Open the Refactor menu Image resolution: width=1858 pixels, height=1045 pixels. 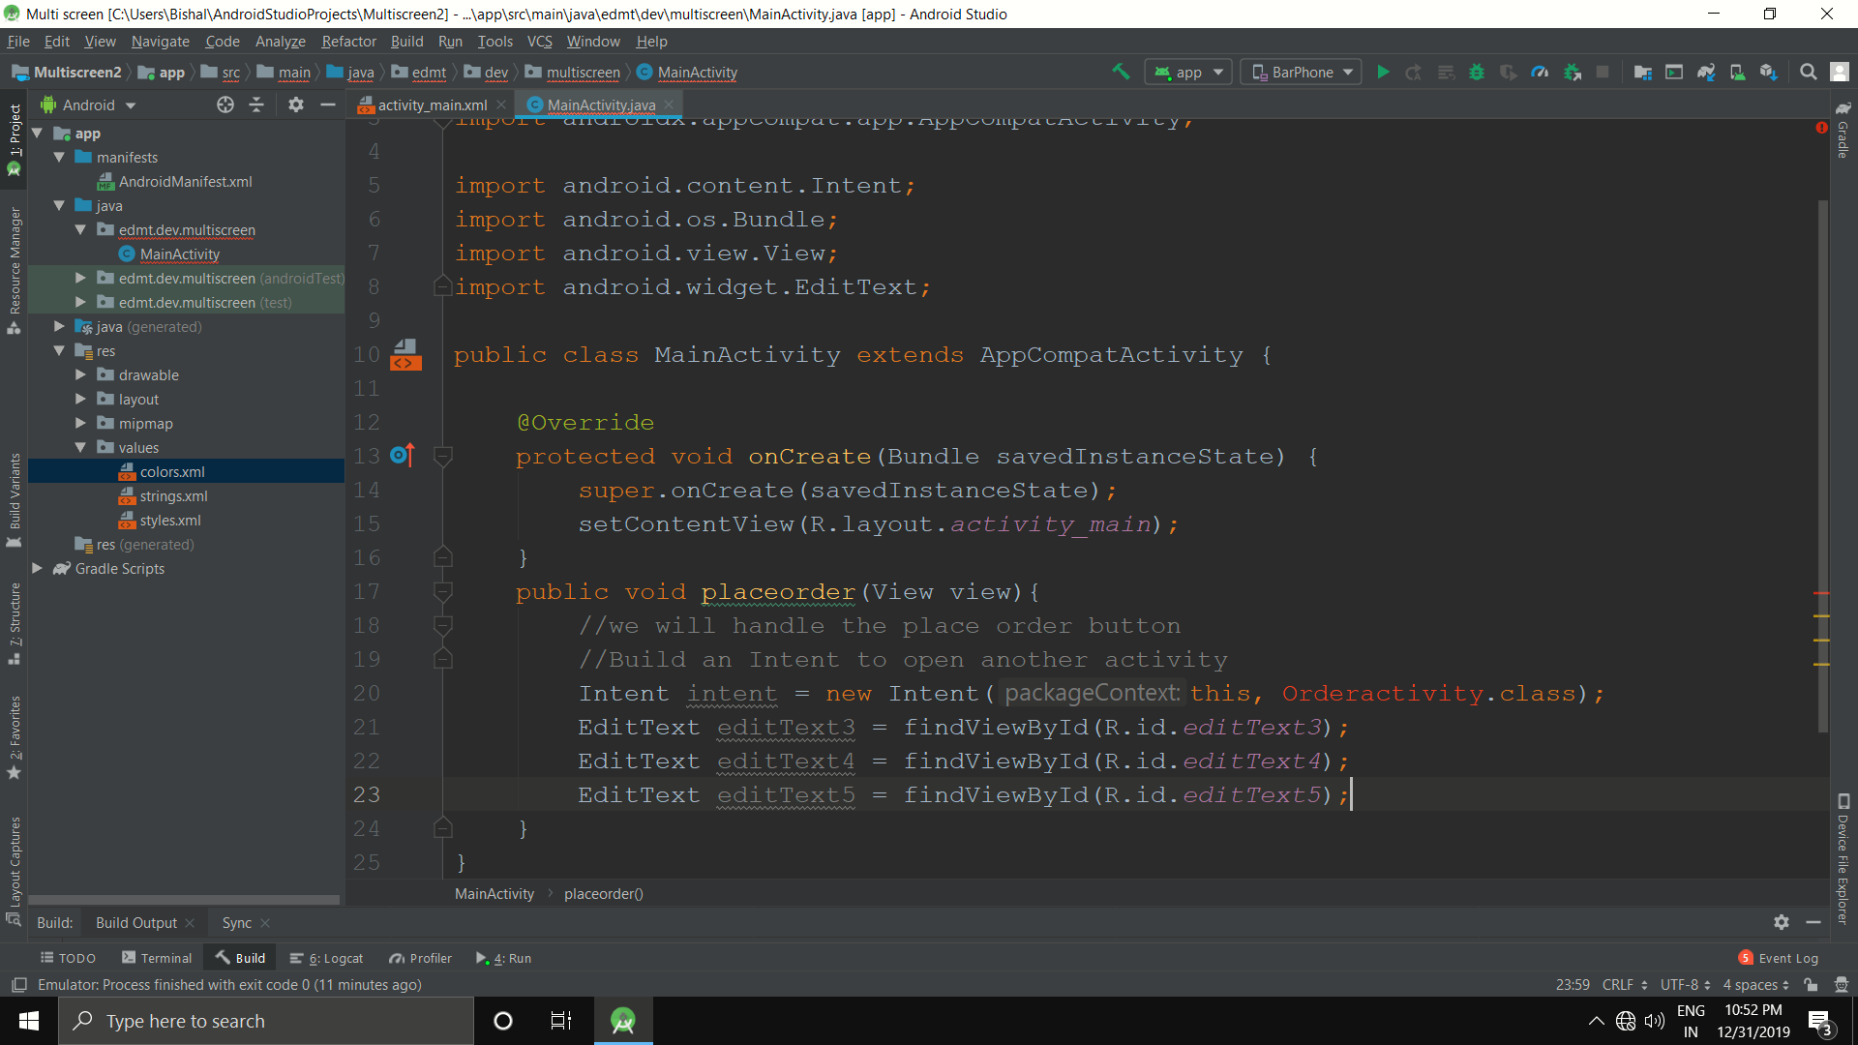pos(348,42)
